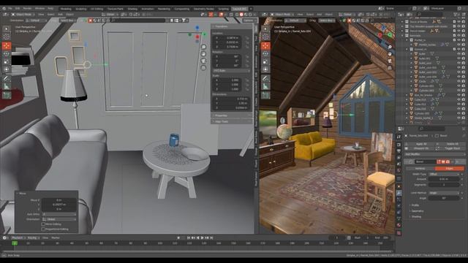468x263 pixels.
Task: Open the File menu
Action: point(10,9)
